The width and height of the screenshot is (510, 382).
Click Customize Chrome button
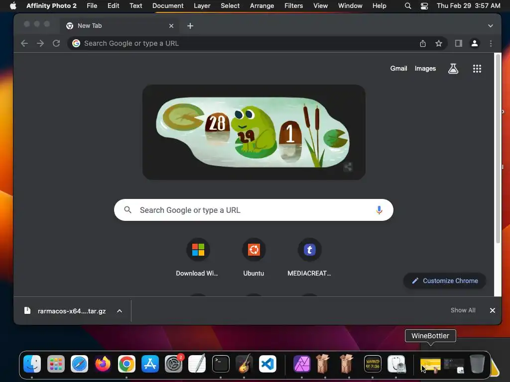coord(445,281)
